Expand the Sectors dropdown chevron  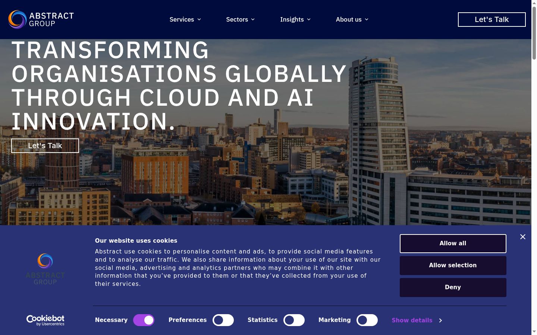[x=253, y=19]
